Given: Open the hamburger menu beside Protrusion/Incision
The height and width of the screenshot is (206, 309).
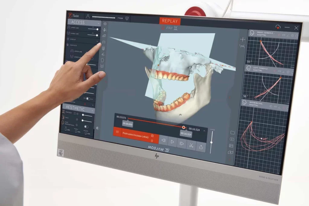Looking at the screenshot, I should click(x=117, y=132).
